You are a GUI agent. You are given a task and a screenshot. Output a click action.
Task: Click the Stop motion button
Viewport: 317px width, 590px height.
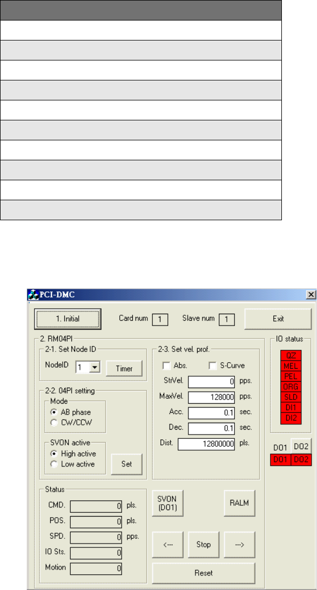point(204,545)
